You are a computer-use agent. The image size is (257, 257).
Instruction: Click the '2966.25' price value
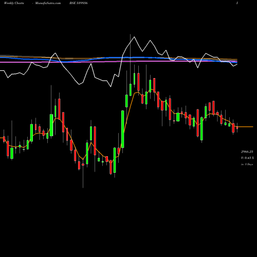tap(247, 152)
